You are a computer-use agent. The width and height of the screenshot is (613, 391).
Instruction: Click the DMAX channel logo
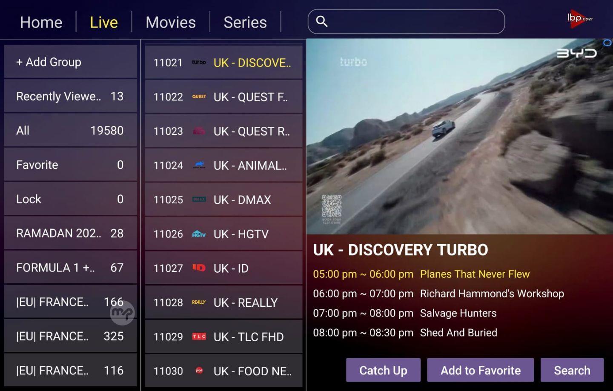pyautogui.click(x=199, y=200)
